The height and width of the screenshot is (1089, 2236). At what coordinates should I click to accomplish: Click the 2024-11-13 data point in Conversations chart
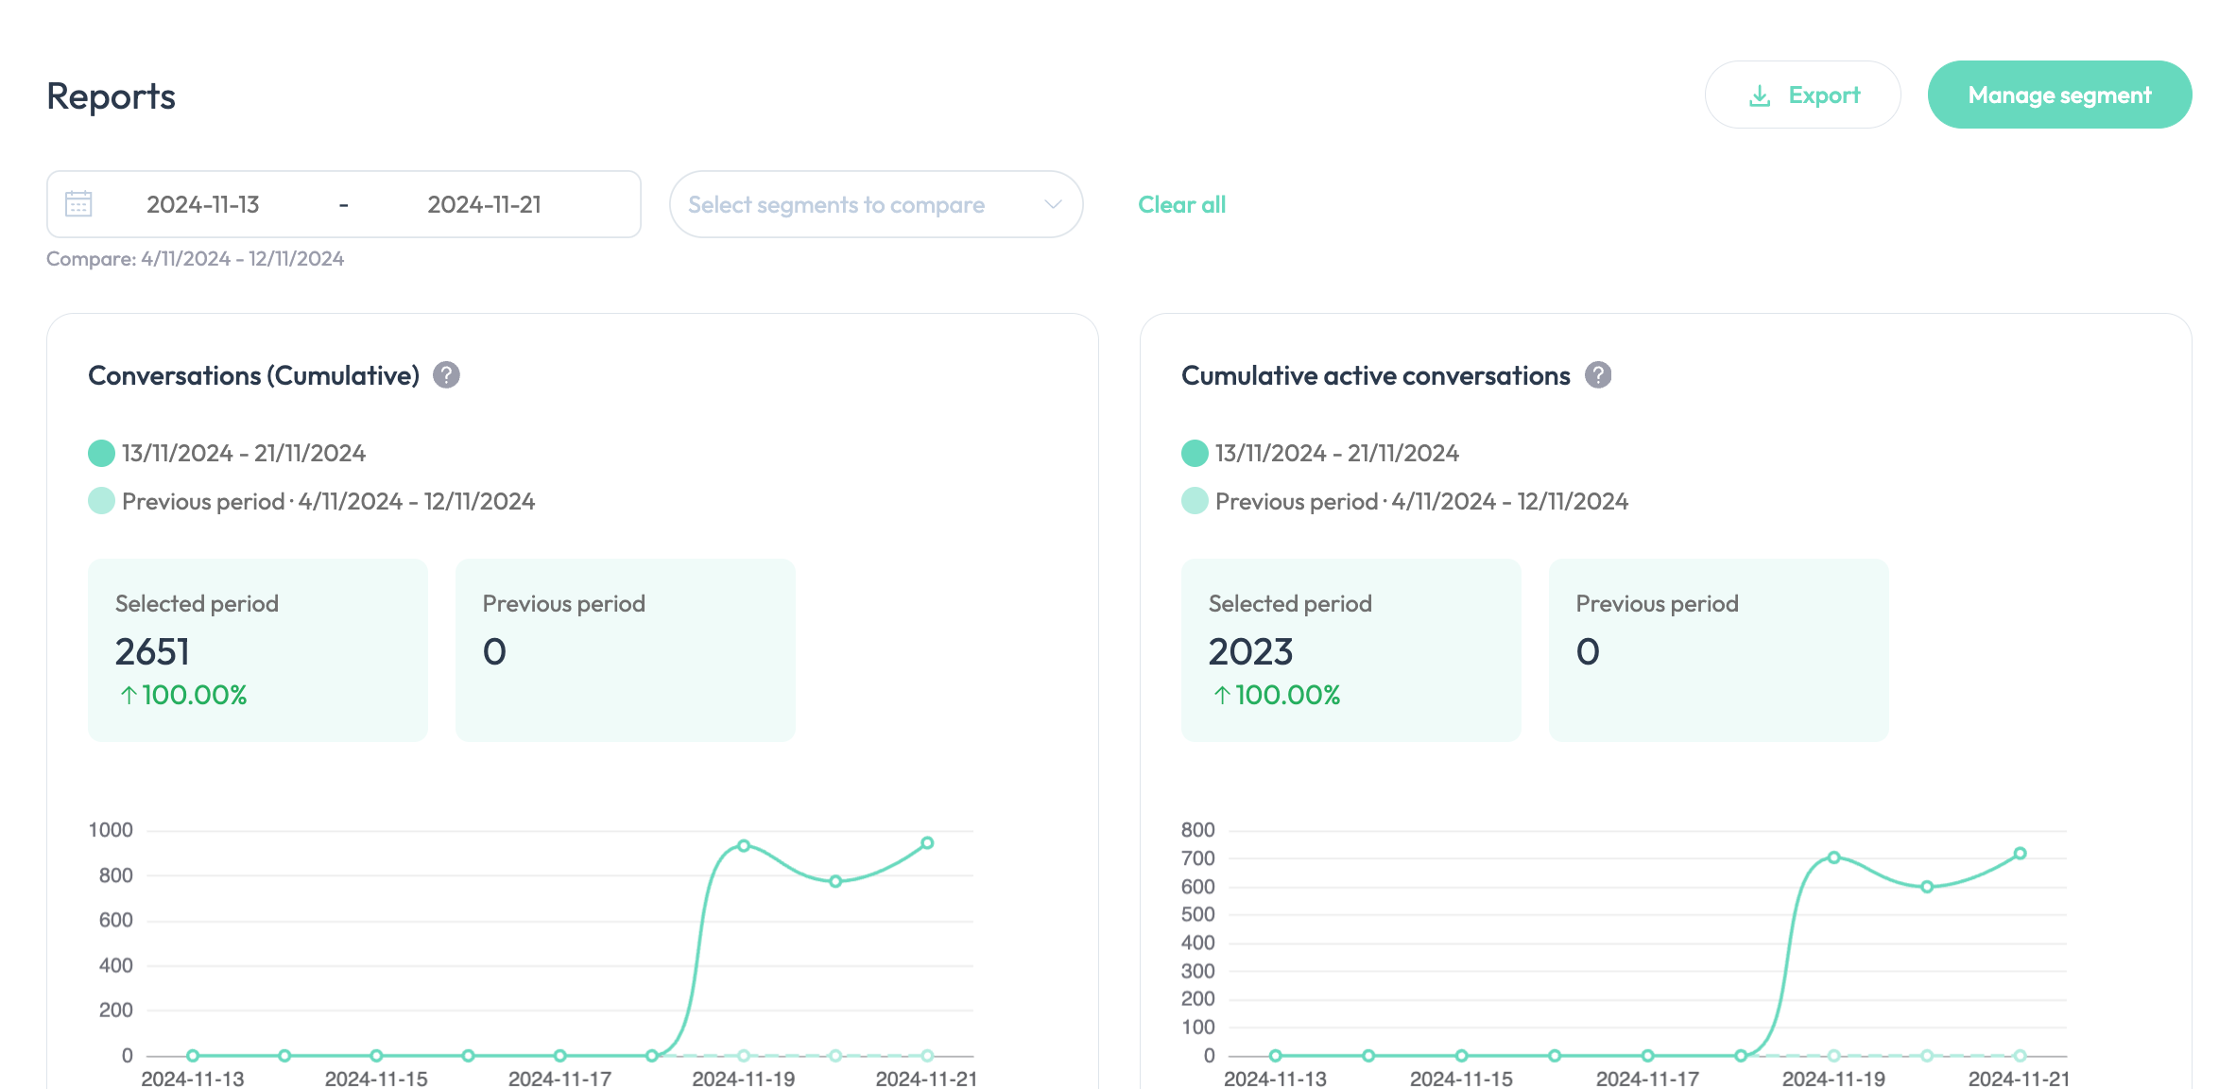193,1055
